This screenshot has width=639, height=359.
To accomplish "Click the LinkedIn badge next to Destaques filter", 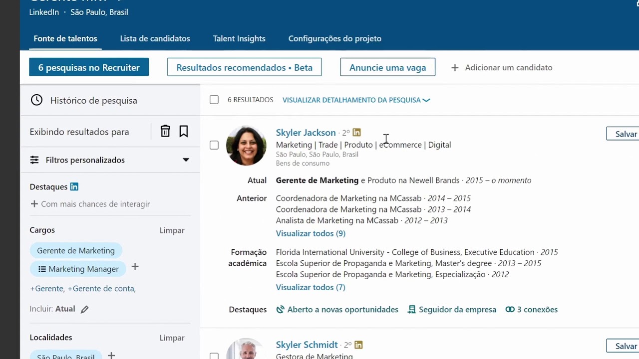I will [74, 186].
